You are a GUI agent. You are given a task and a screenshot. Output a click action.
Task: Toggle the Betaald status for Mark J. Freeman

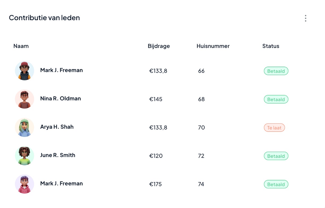pyautogui.click(x=276, y=71)
